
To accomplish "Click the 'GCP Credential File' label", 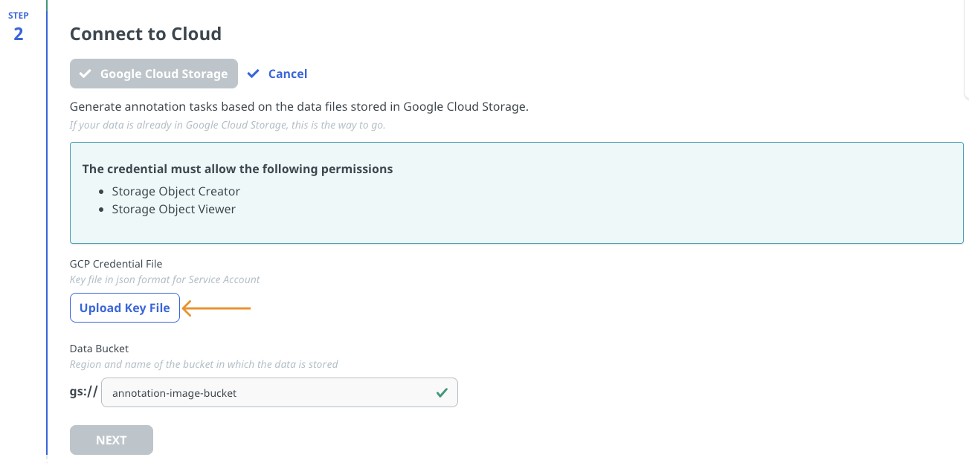I will [116, 264].
